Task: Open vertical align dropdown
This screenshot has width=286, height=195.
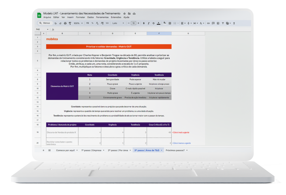Action: pos(189,23)
